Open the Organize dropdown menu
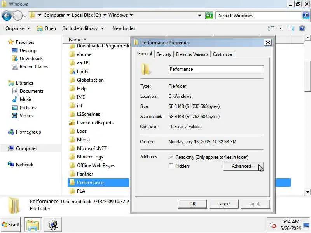Viewport: 311px width, 233px height. 17,28
